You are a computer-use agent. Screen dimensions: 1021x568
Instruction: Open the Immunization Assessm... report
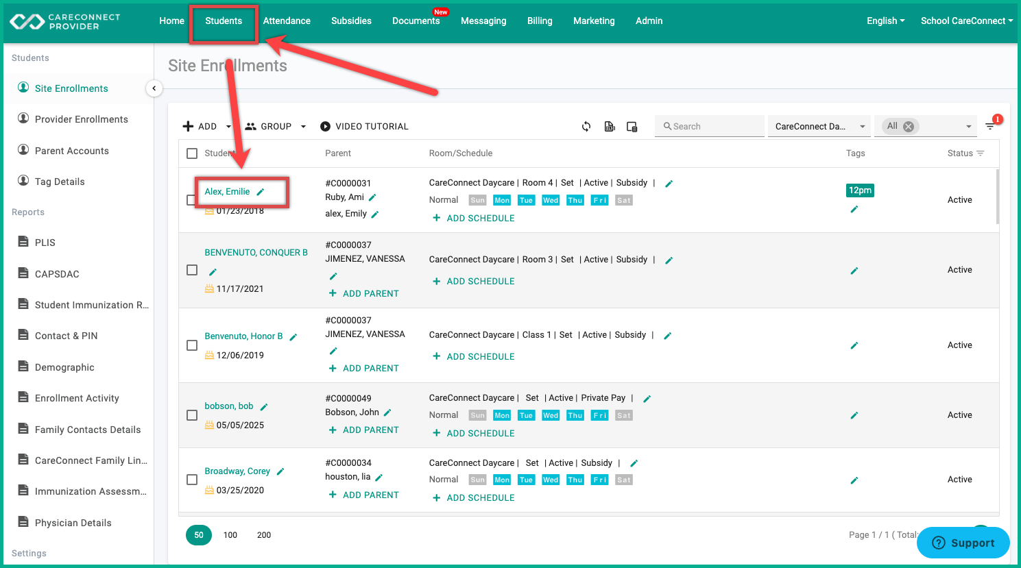tap(91, 491)
